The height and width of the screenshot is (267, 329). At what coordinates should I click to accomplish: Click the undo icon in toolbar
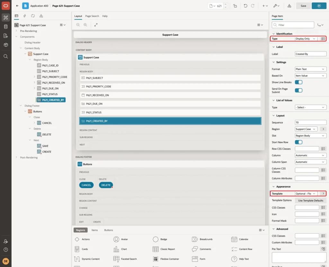click(245, 6)
